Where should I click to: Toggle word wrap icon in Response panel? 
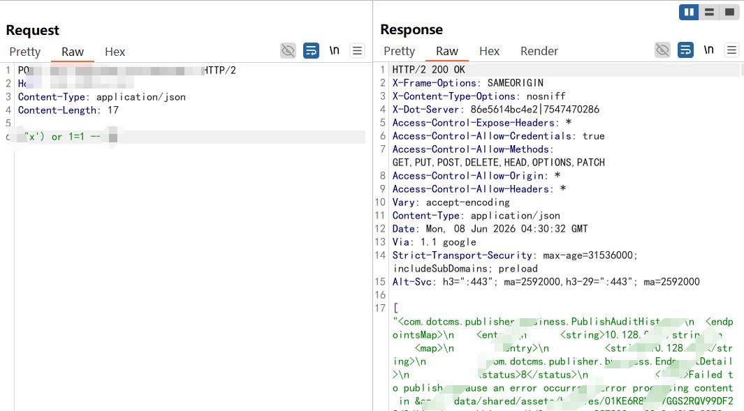coord(685,50)
